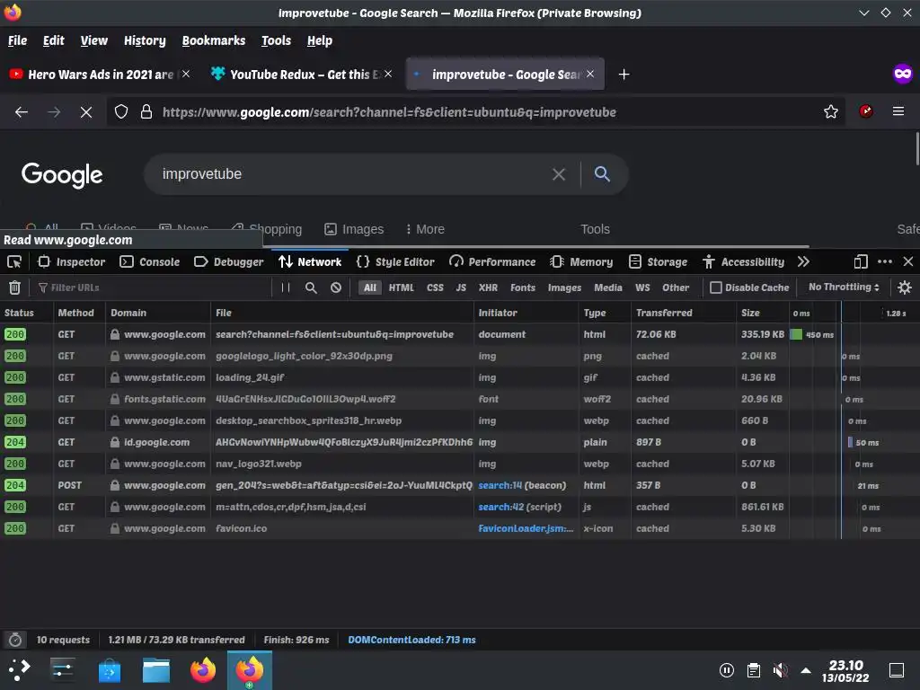Toggle responsive design mode icon
Screen dimensions: 920x690
[861, 261]
